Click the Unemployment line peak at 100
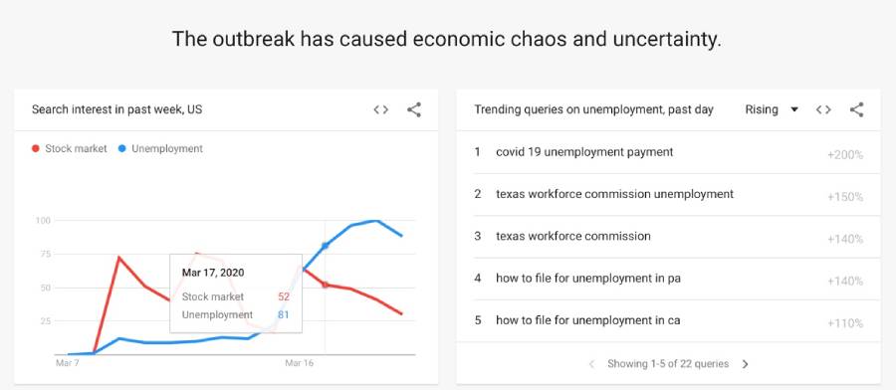896x390 pixels. pos(375,221)
